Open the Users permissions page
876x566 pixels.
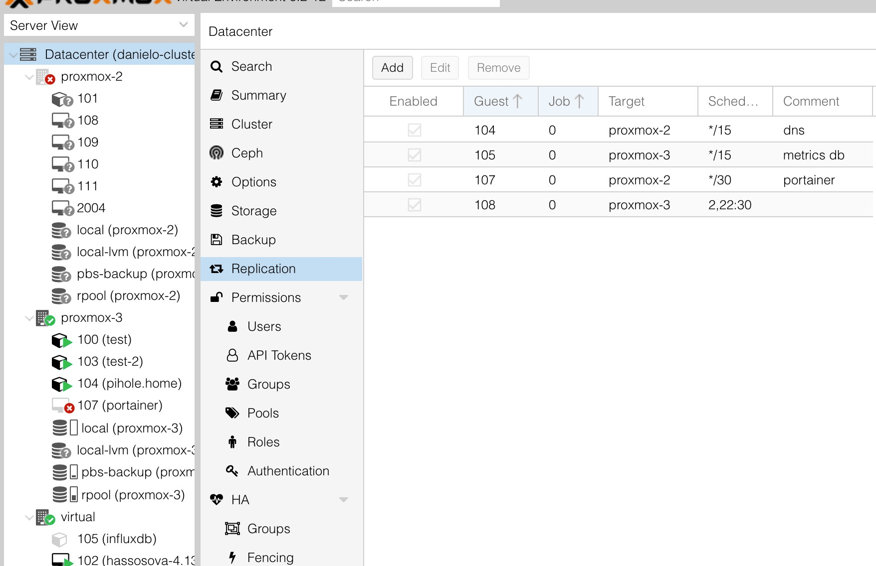(281, 326)
